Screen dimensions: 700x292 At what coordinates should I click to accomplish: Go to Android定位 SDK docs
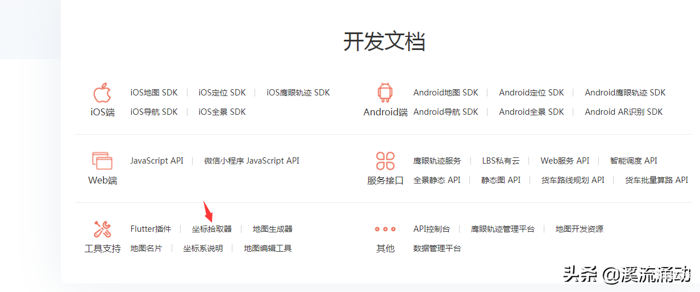pos(531,93)
